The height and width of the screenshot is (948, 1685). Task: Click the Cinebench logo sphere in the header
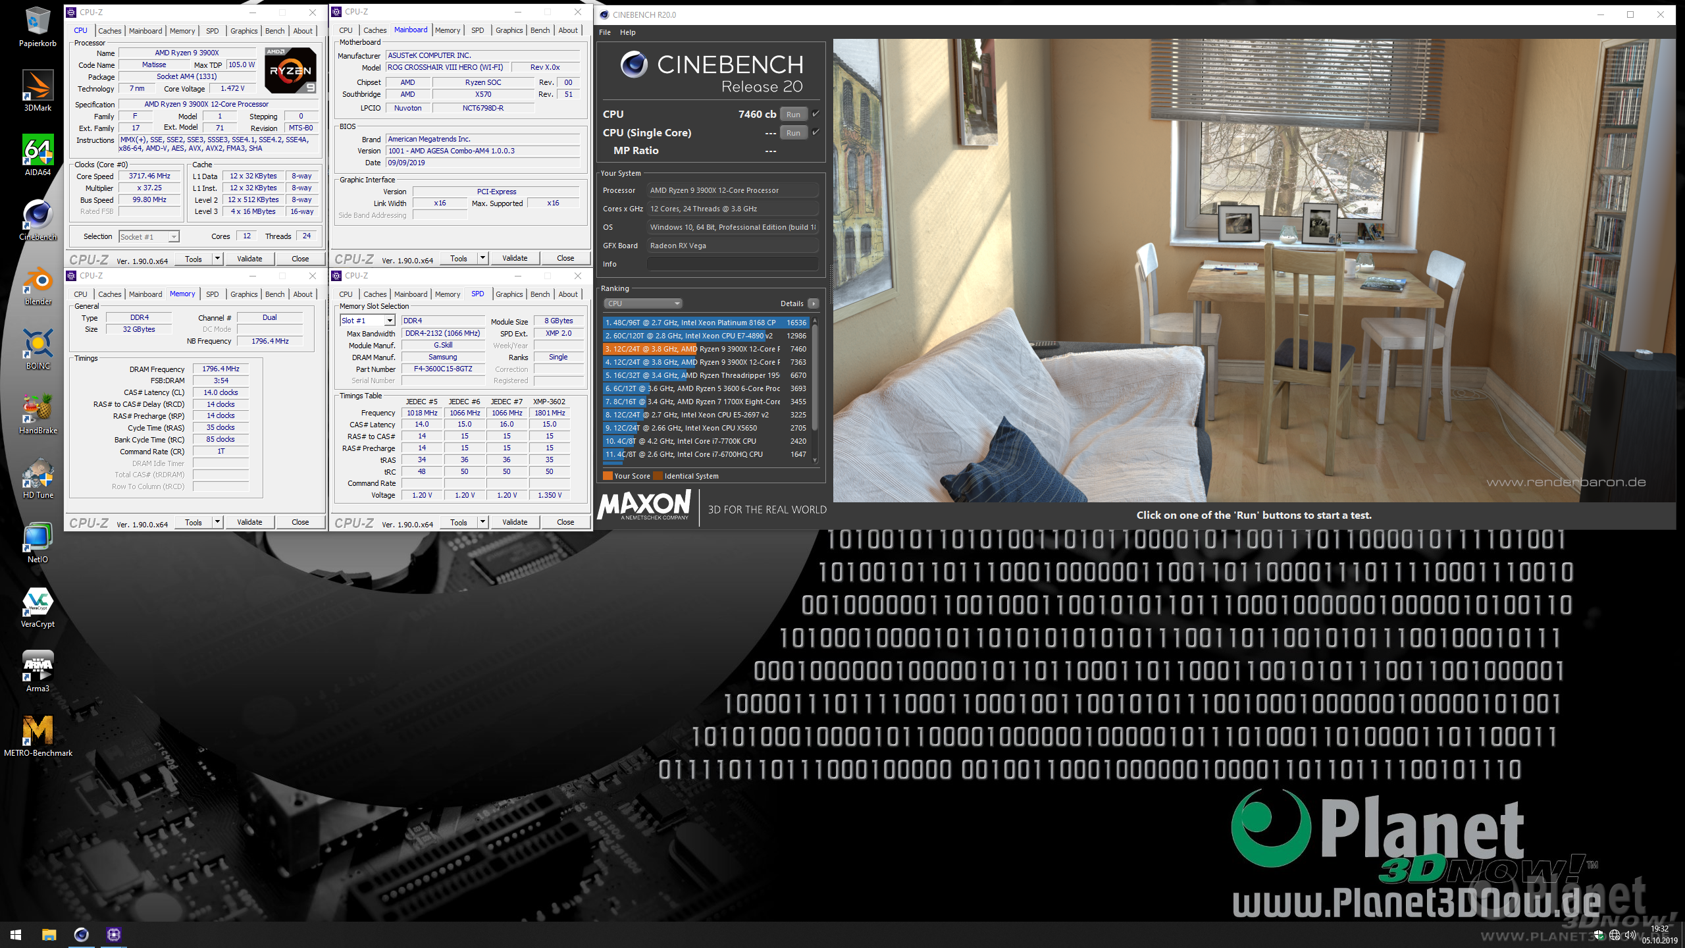[634, 65]
